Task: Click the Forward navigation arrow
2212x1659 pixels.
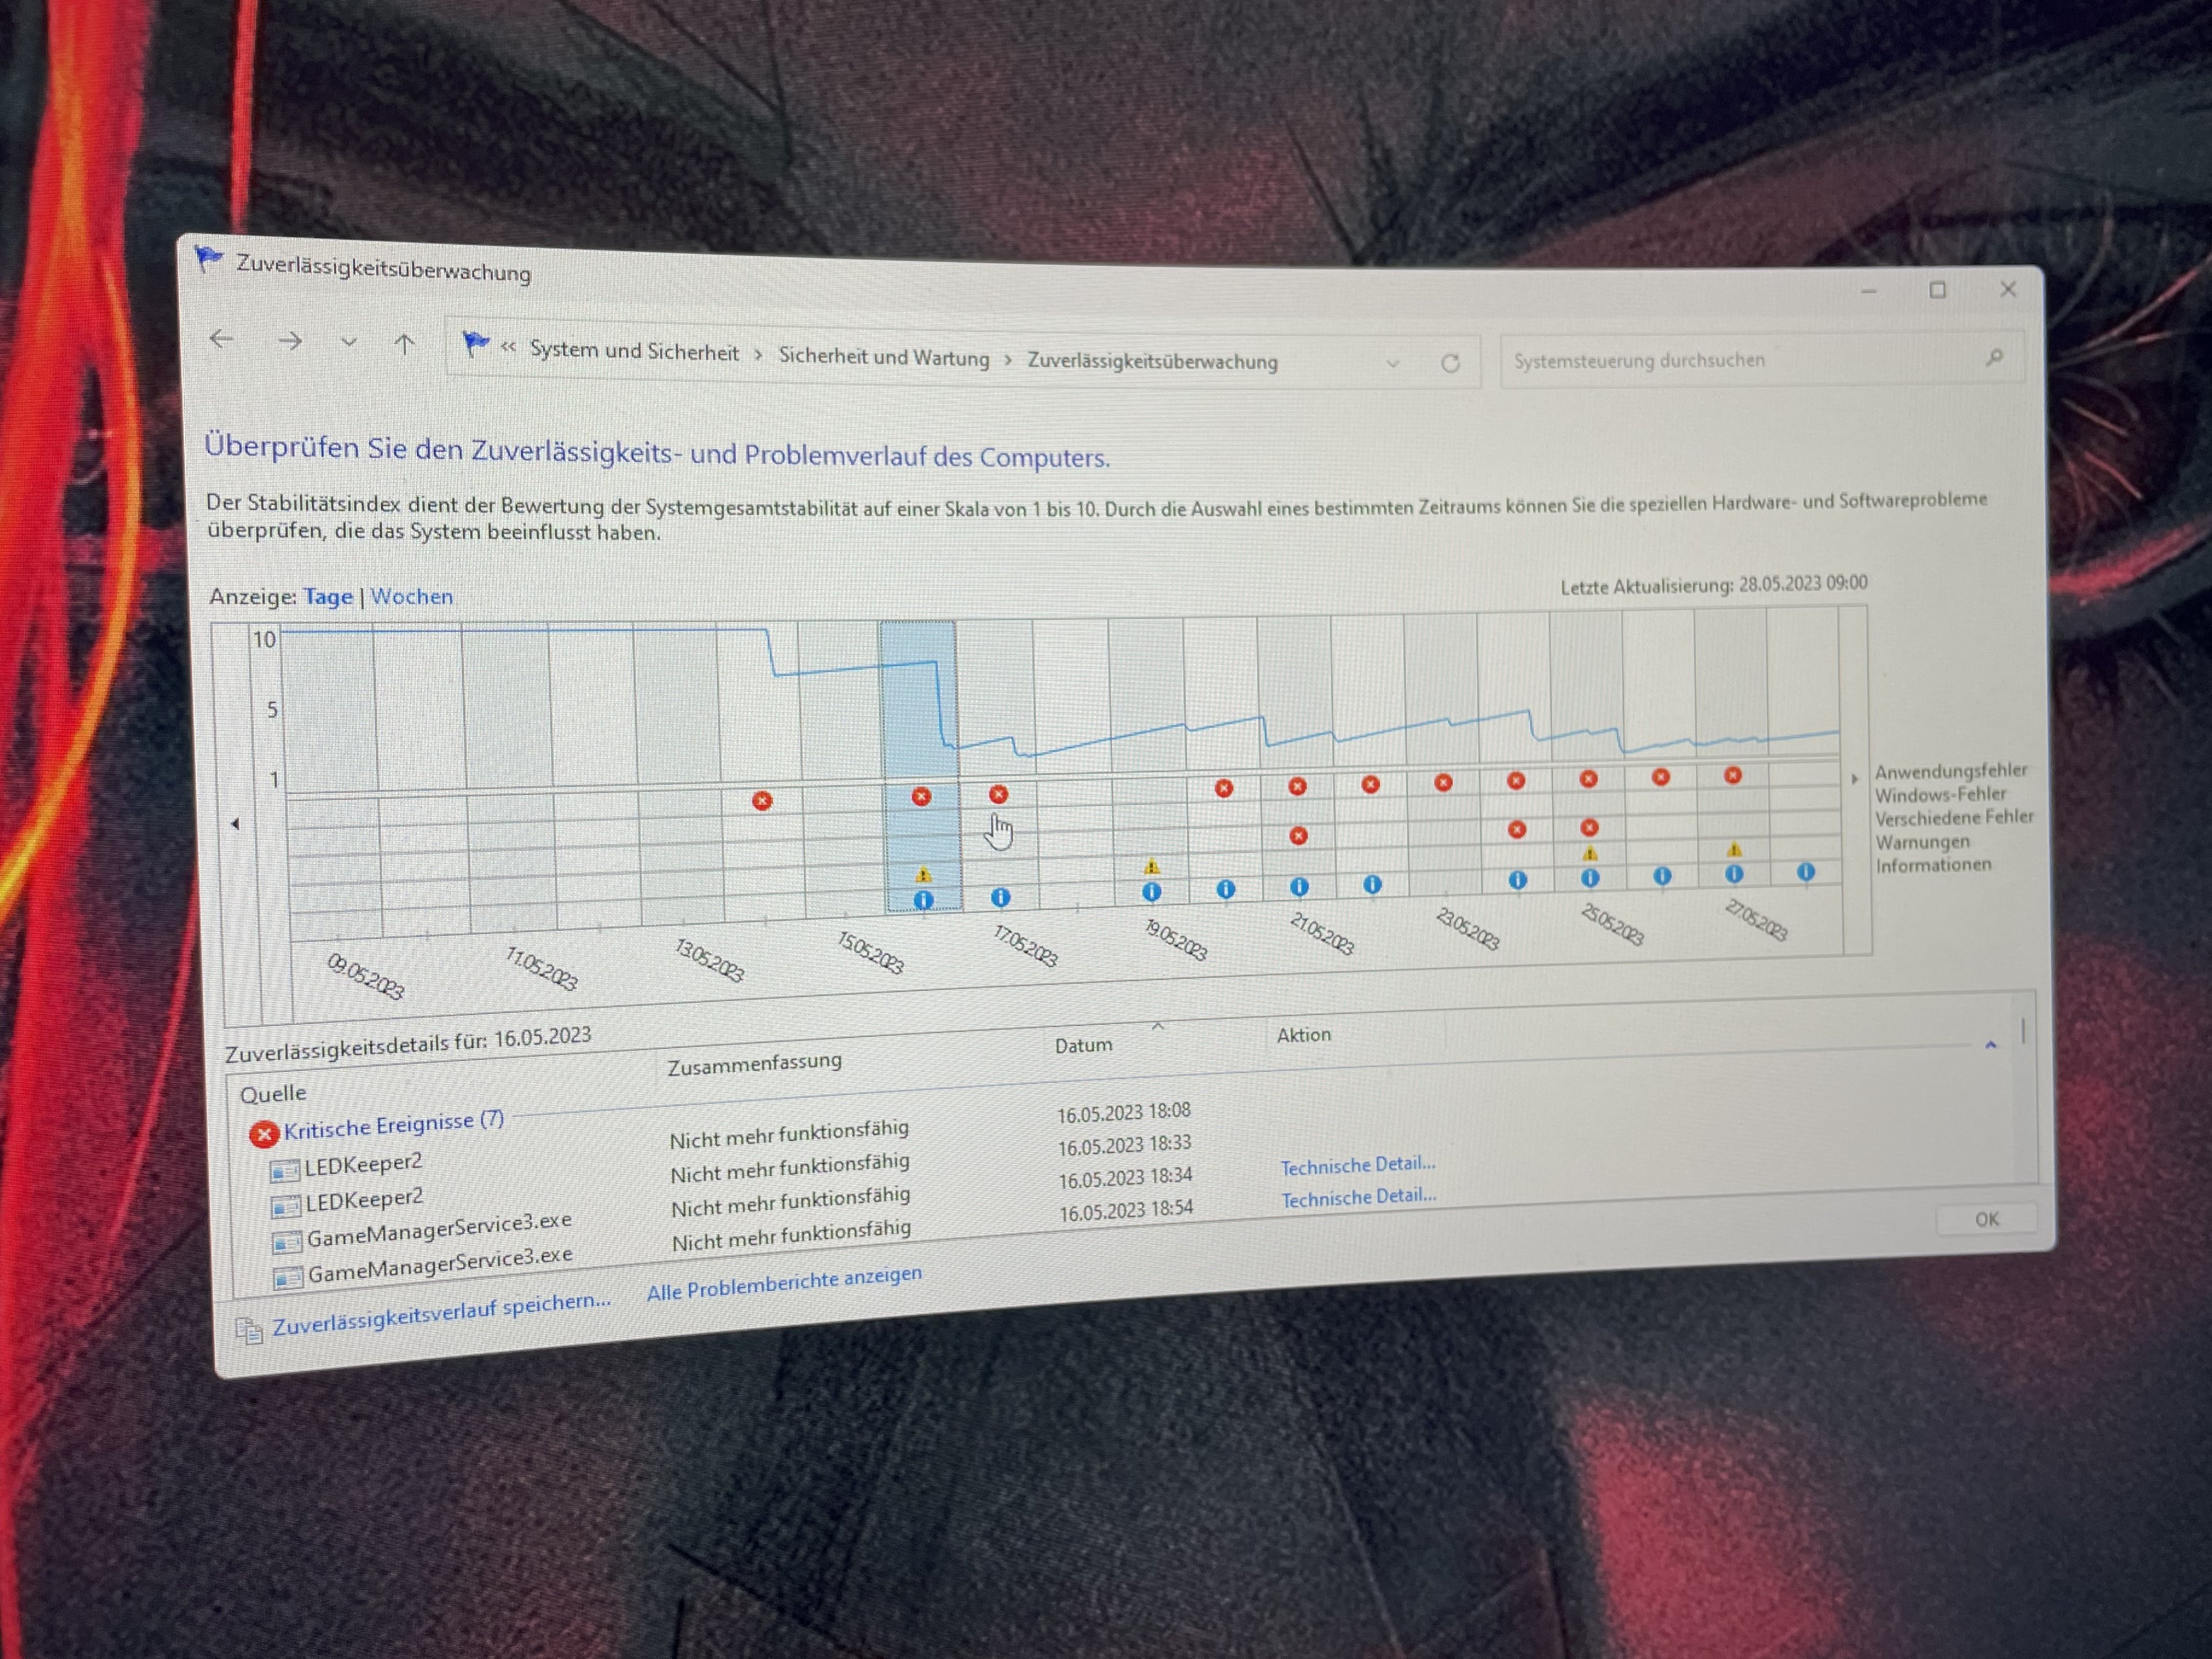Action: tap(290, 342)
